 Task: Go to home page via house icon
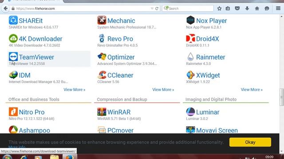click(x=257, y=8)
